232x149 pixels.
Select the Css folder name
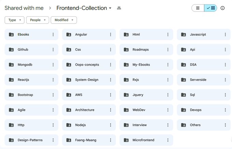tap(78, 50)
